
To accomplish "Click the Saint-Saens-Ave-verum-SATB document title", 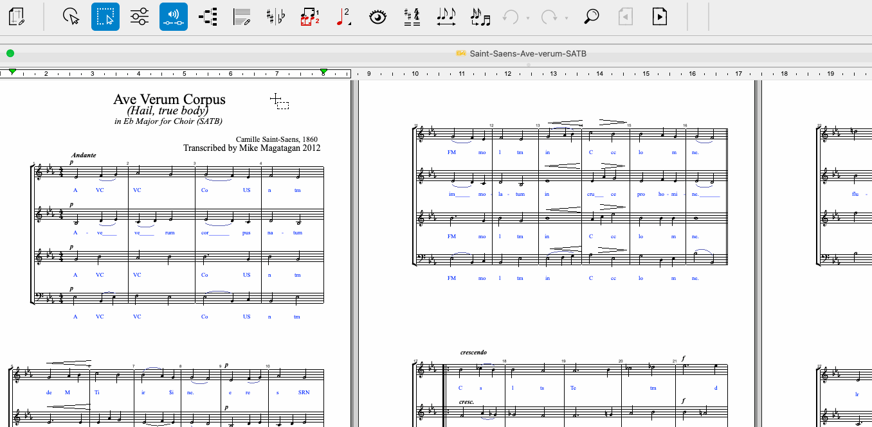I will [527, 53].
